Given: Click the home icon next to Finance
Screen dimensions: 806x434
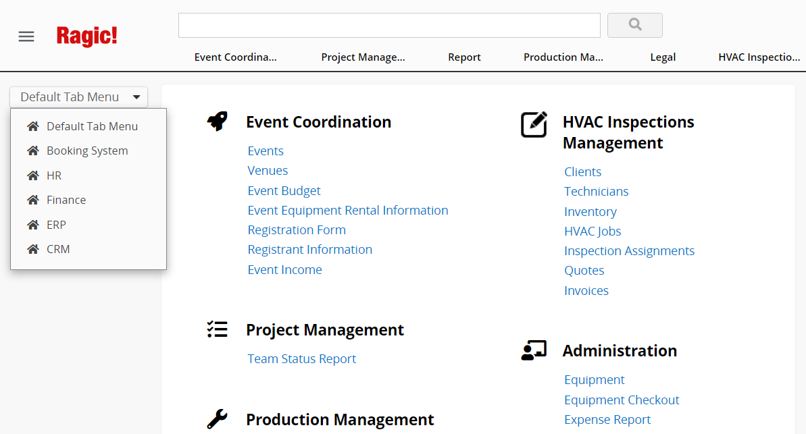Looking at the screenshot, I should click(33, 200).
